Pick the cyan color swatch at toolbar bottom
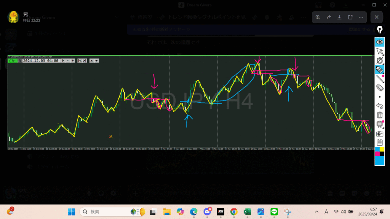Image resolution: width=390 pixels, height=219 pixels. pos(379,161)
